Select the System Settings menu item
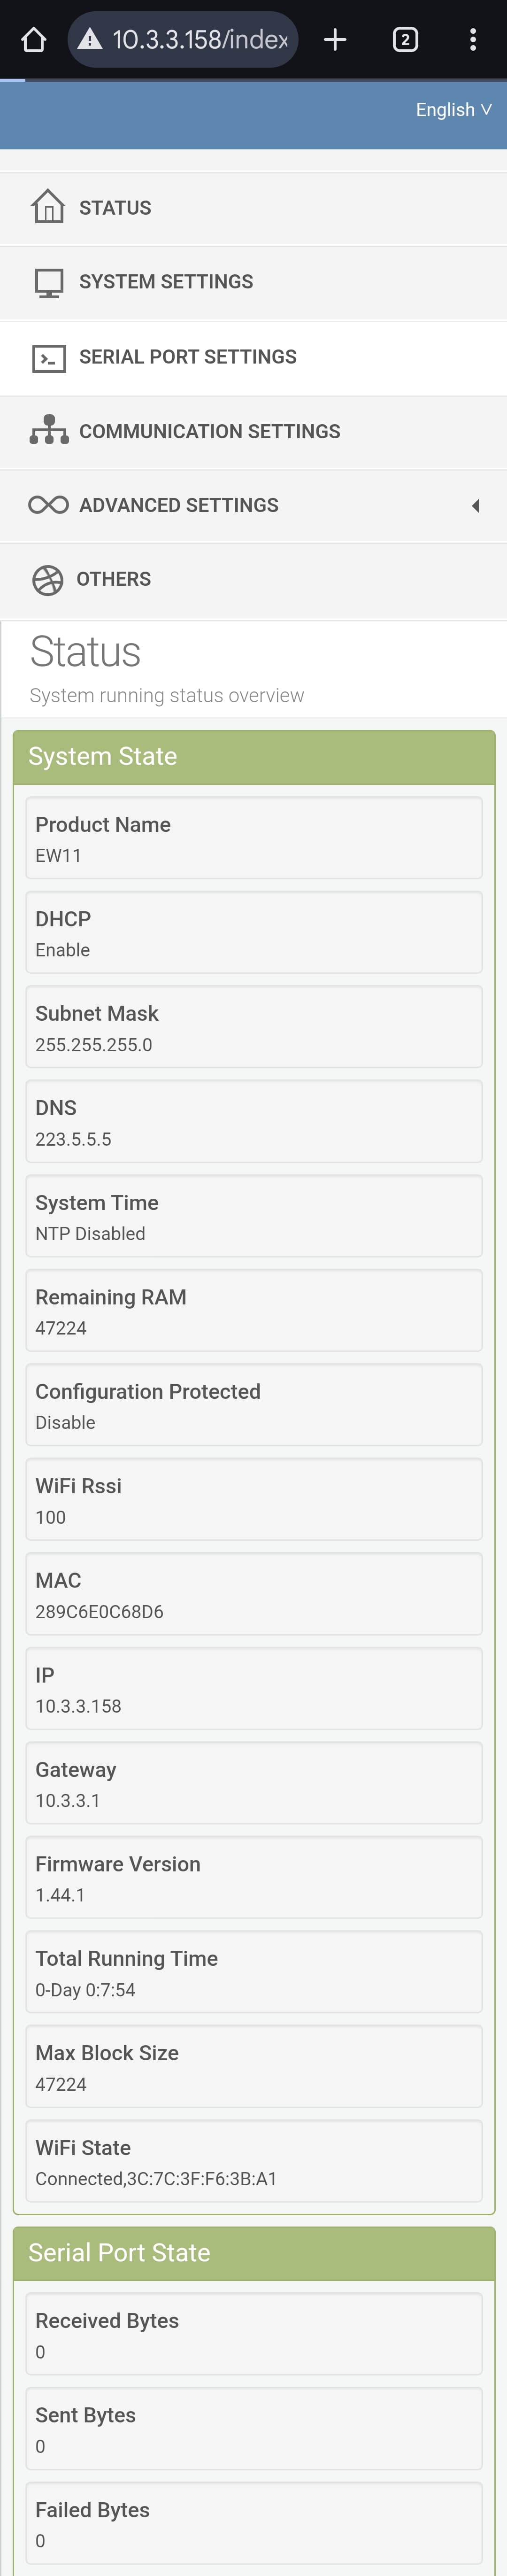 166,282
